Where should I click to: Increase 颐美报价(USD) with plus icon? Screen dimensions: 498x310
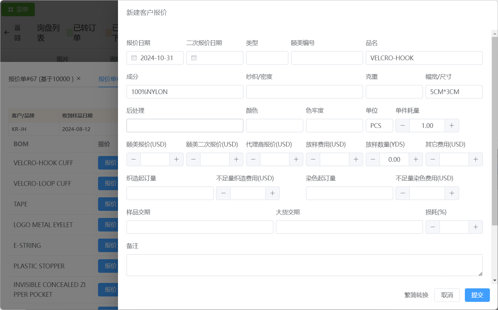pyautogui.click(x=176, y=159)
